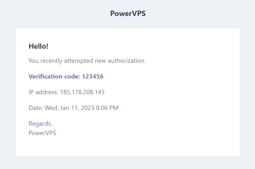Screen dimensions: 255x169
Task: Click the "Regards," closing line
Action: (40, 124)
